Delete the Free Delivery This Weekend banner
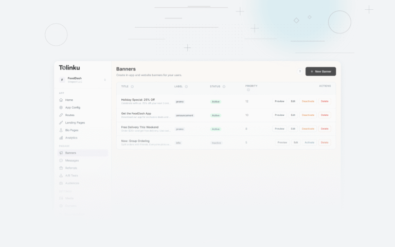Viewport: 395px width, 247px height. point(325,129)
